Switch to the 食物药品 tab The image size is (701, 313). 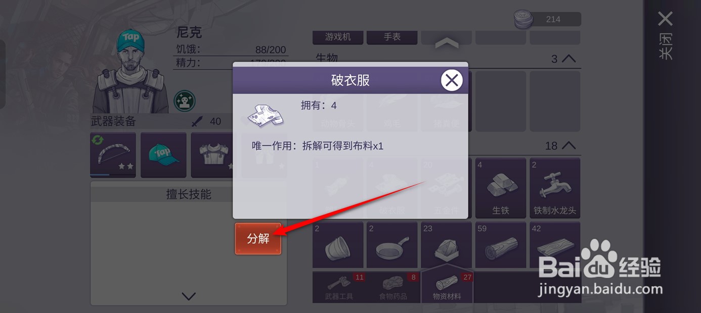(x=393, y=287)
